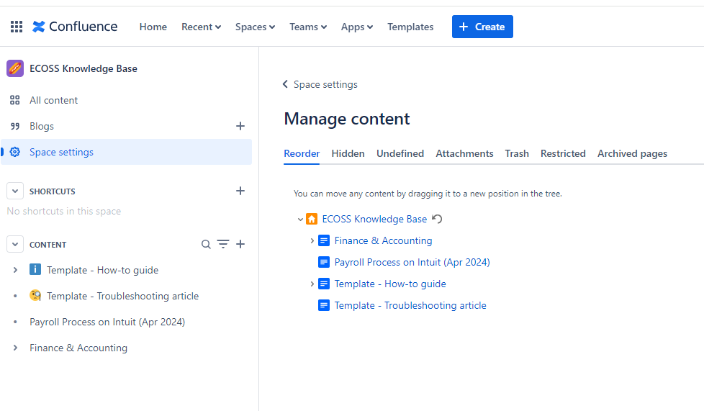This screenshot has width=704, height=411.
Task: Click the ECOSS Knowledge Base space title
Action: (84, 68)
